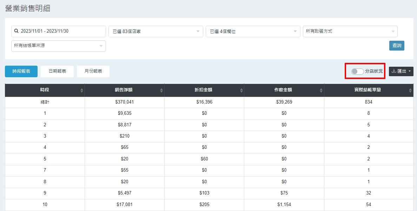Sort by 折扣金額 column sort icon
The image size is (417, 211).
(241, 90)
